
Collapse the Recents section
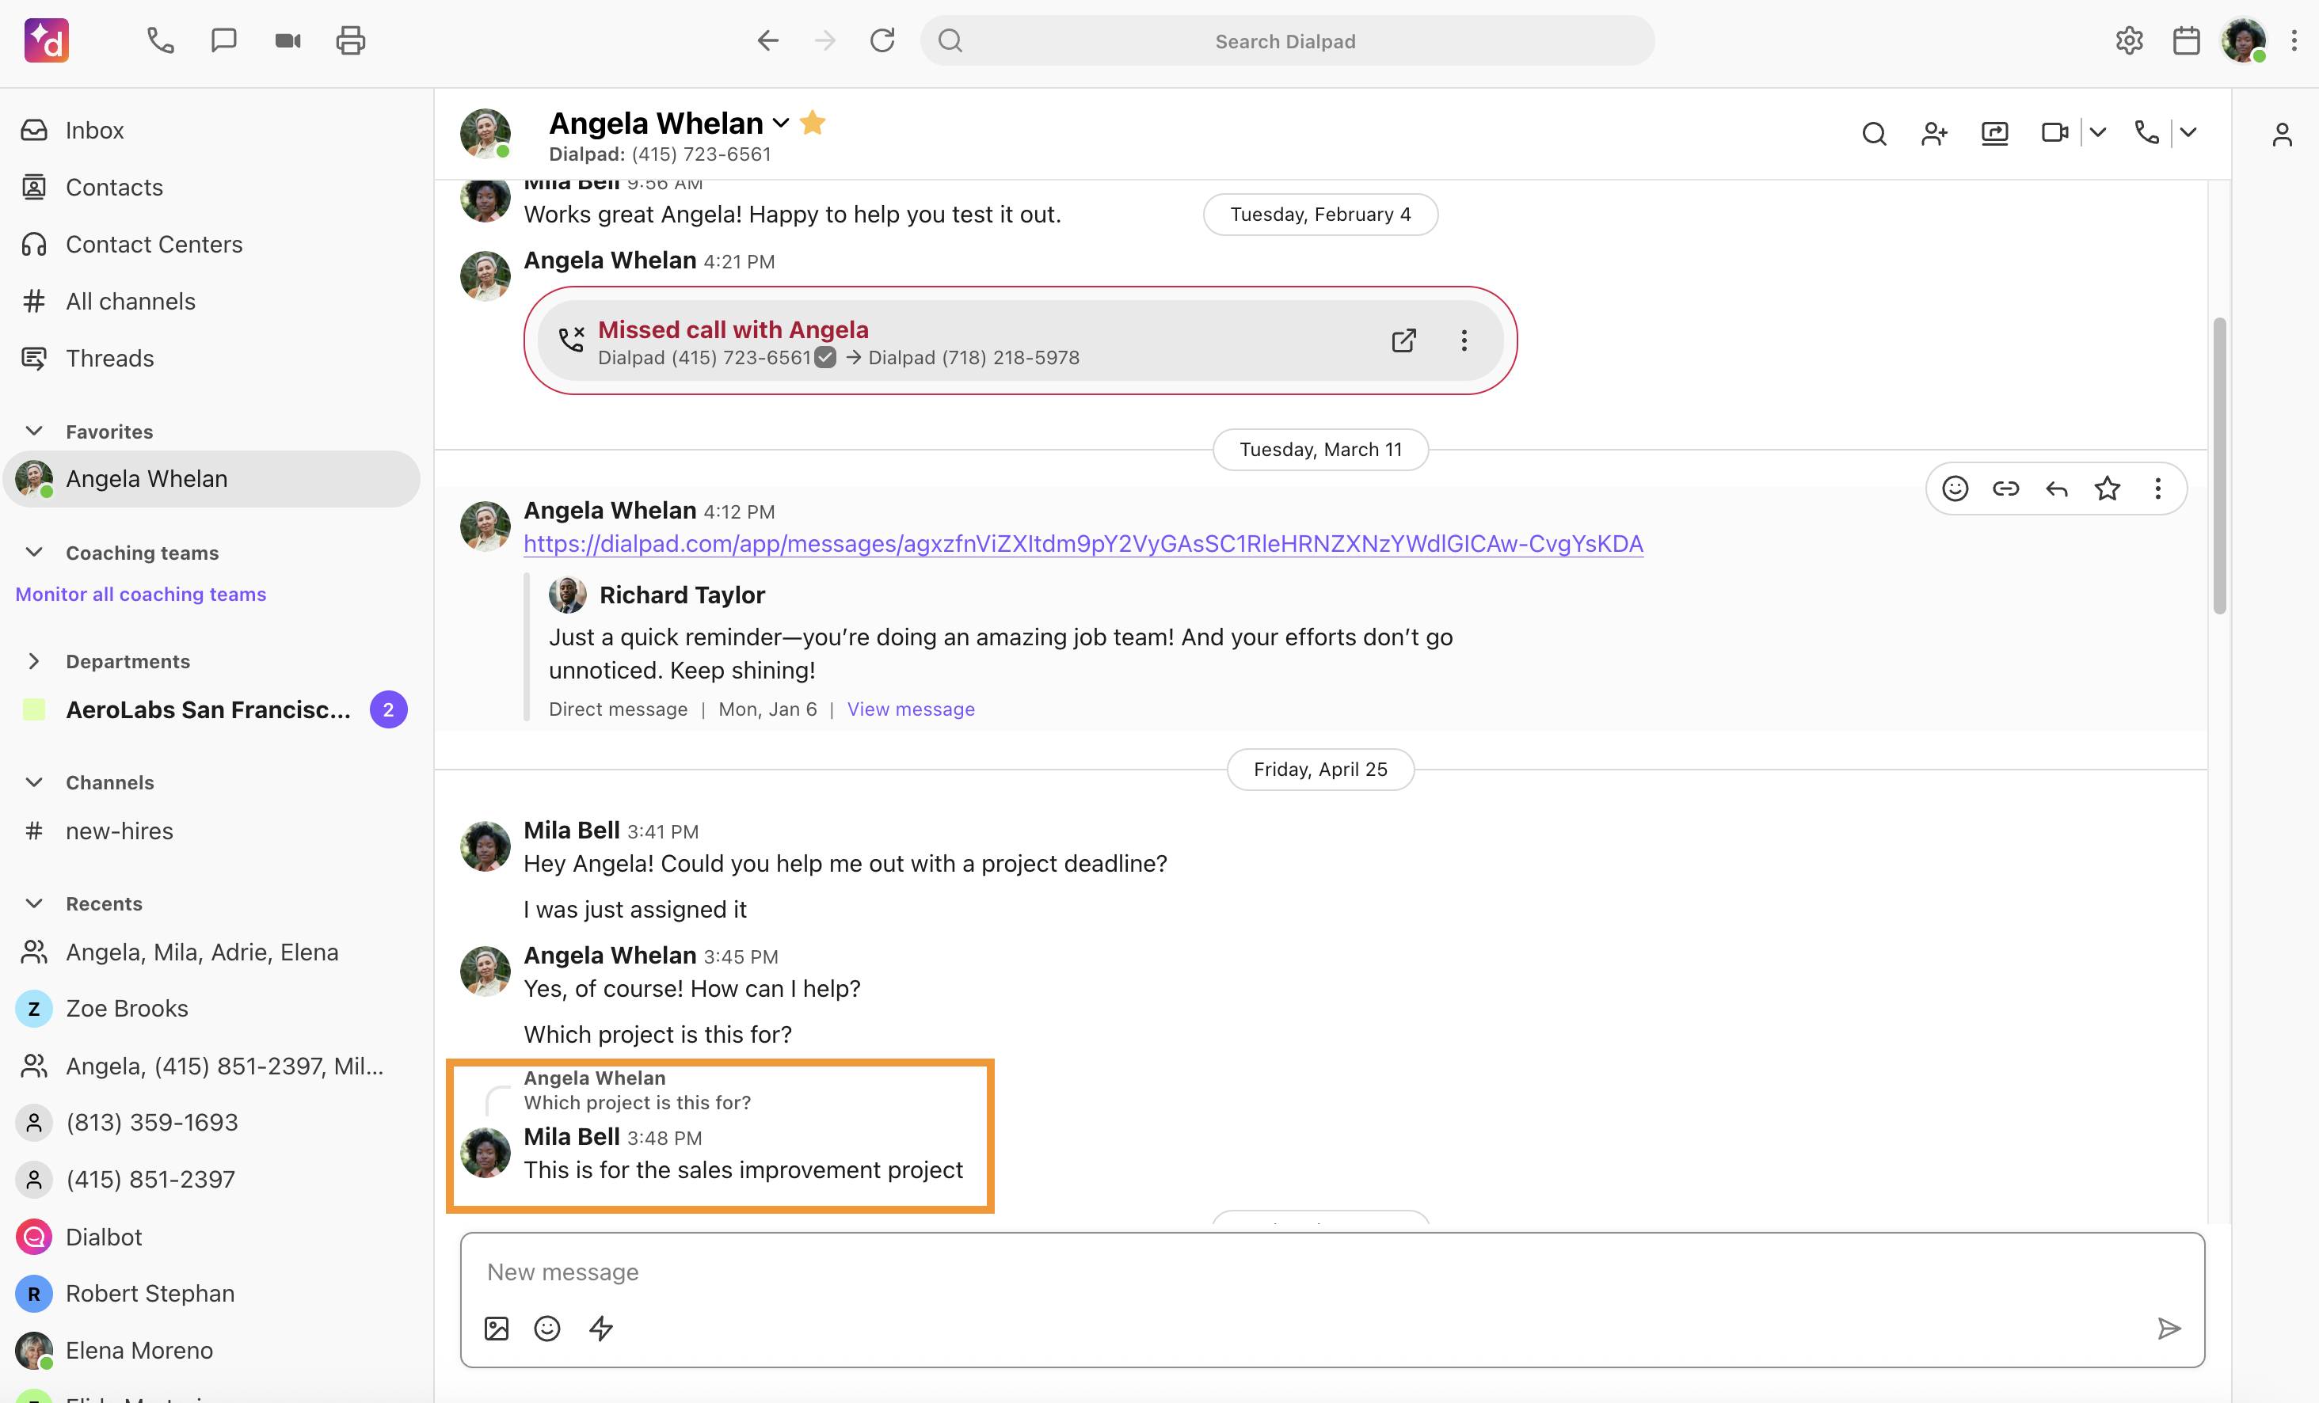coord(34,903)
